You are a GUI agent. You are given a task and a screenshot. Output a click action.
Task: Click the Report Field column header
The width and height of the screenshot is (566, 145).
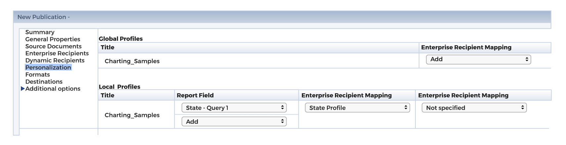pyautogui.click(x=195, y=95)
